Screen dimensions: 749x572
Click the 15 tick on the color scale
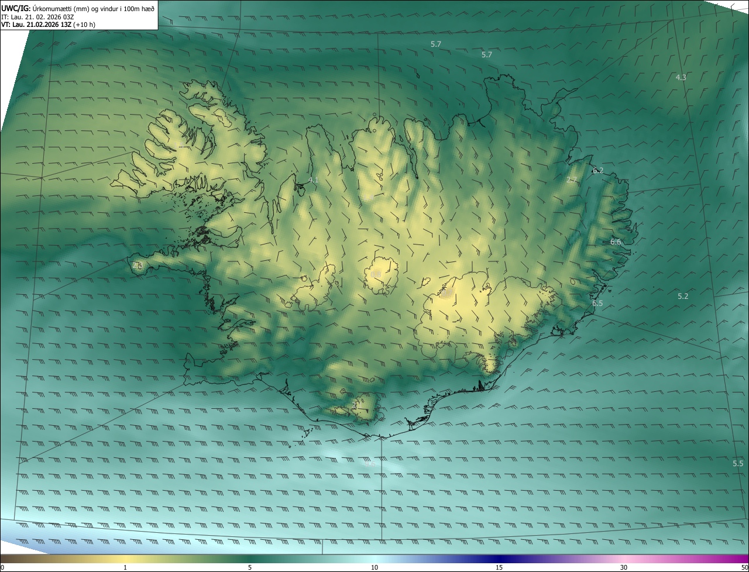[499, 567]
